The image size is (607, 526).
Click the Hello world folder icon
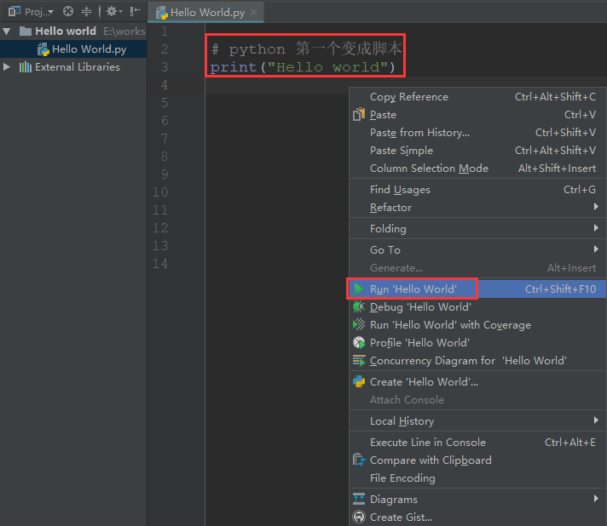pyautogui.click(x=26, y=31)
